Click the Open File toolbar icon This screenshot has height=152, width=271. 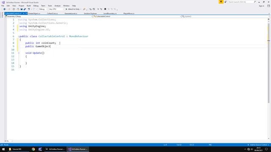(18, 9)
